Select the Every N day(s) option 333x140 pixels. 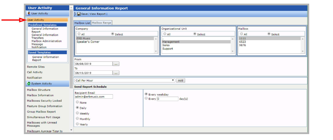pyautogui.click(x=146, y=99)
